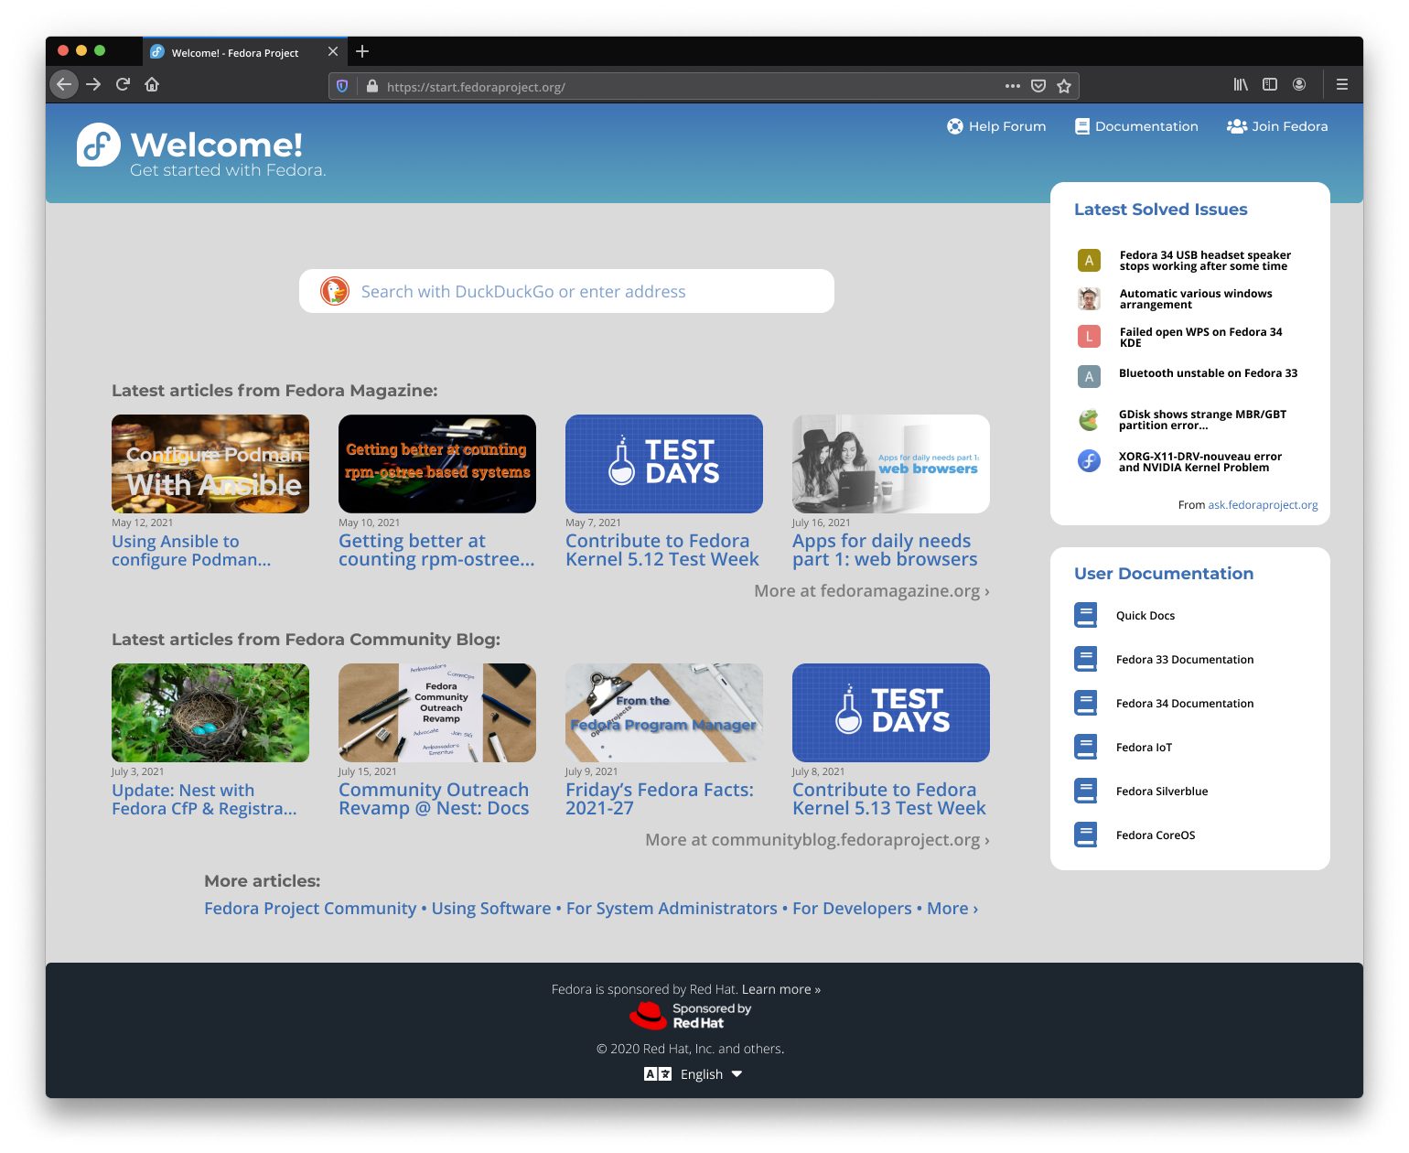Screen dimensions: 1409x1153
Task: Open Fedora Community Outreach Revamp thumbnail
Action: [x=437, y=713]
